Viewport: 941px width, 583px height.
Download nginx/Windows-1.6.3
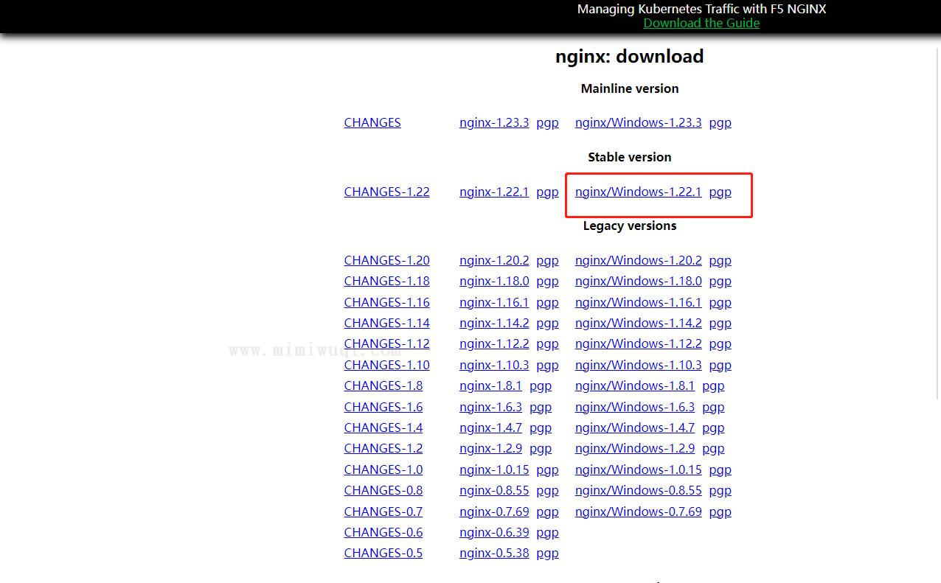pyautogui.click(x=635, y=407)
